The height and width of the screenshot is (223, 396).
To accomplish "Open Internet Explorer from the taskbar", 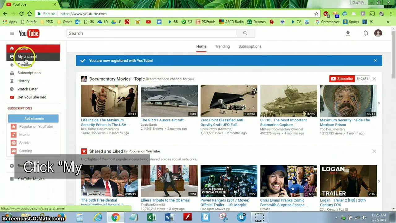I will 98,217.
